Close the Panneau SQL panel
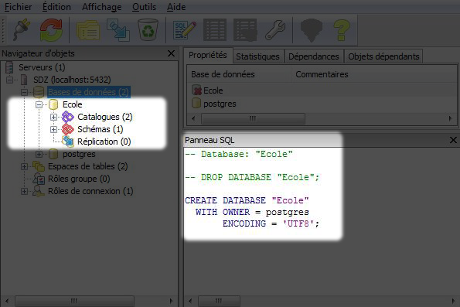The image size is (460, 307). coord(453,140)
